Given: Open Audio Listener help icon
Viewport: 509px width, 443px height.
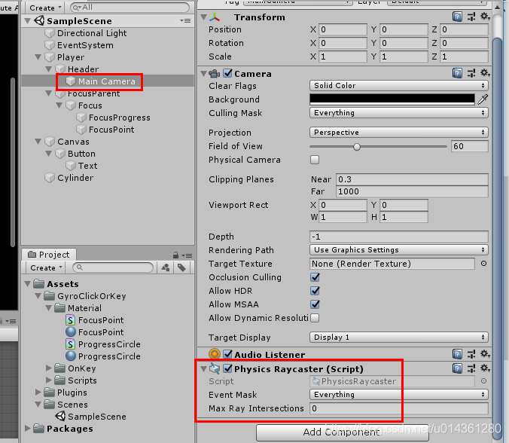Looking at the screenshot, I should 457,354.
